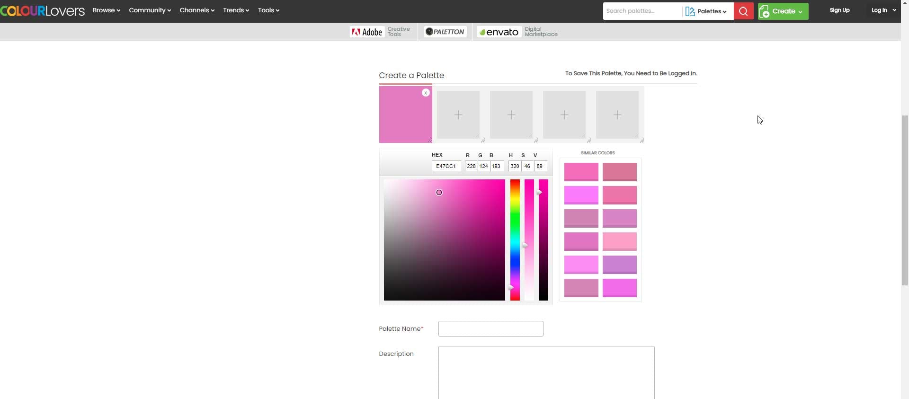909x399 pixels.
Task: Expand the Browse menu
Action: coord(106,10)
